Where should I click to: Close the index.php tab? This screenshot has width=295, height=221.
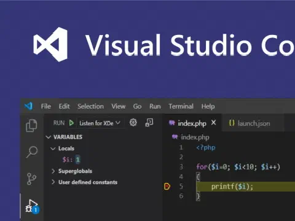point(213,123)
